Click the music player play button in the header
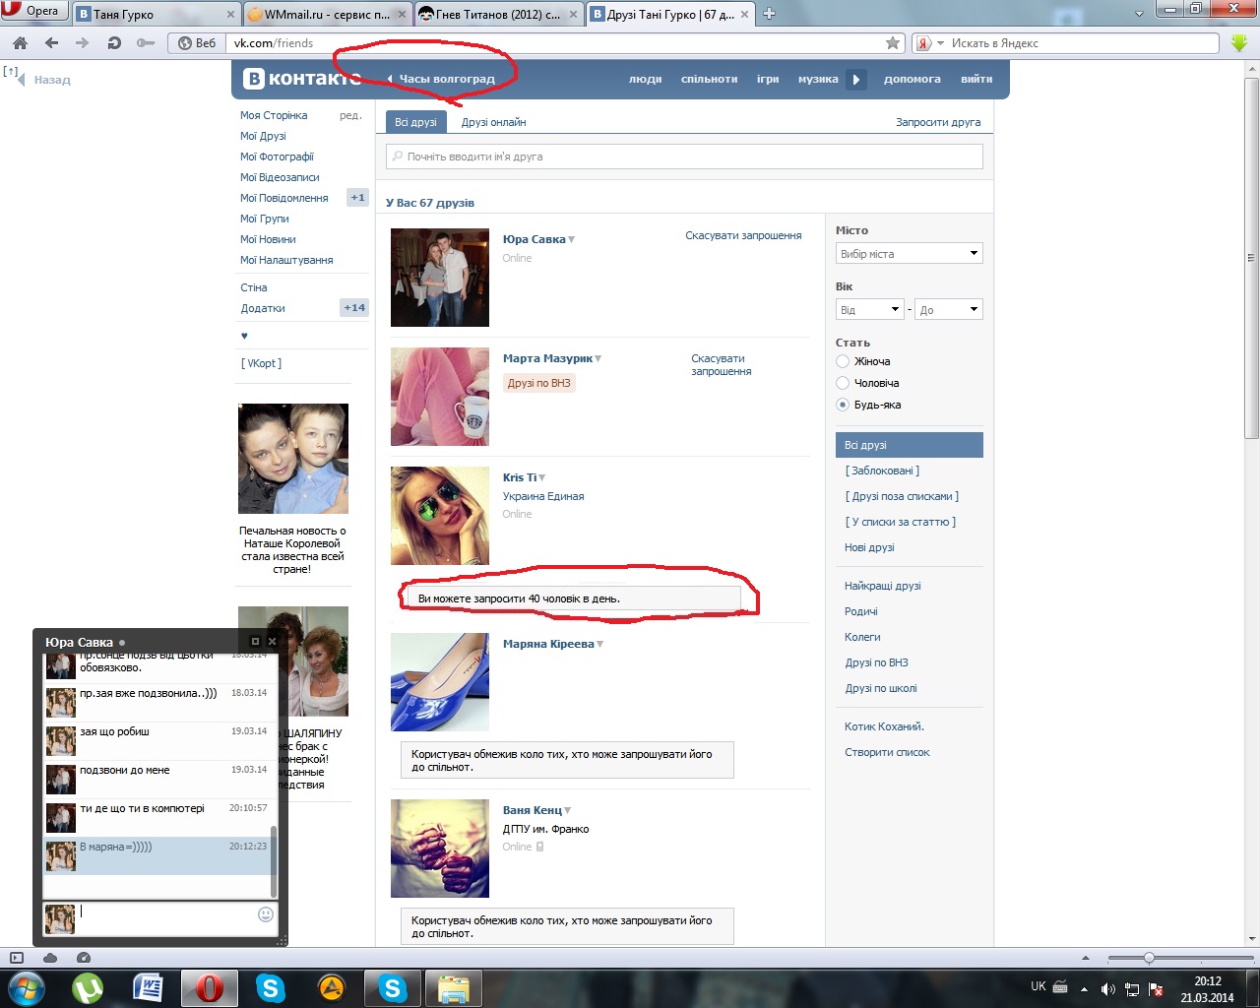The width and height of the screenshot is (1260, 1008). [856, 80]
